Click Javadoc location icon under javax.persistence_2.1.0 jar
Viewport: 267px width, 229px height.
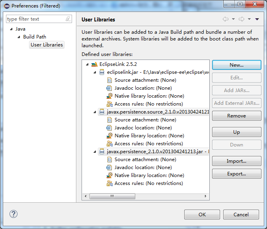tap(109, 167)
